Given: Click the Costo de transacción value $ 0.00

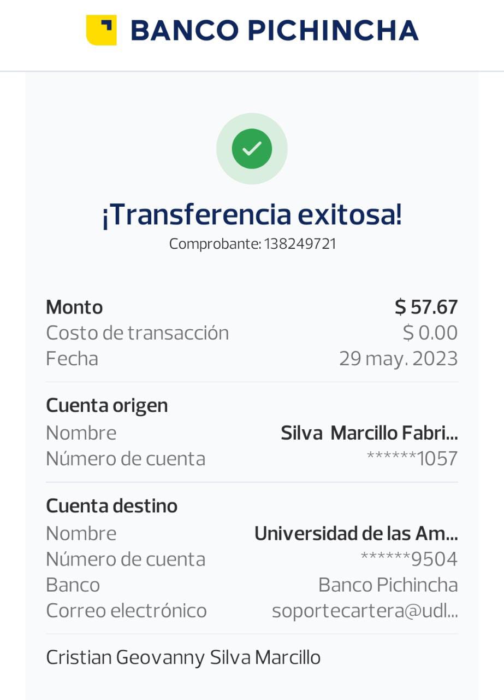Looking at the screenshot, I should click(x=430, y=332).
